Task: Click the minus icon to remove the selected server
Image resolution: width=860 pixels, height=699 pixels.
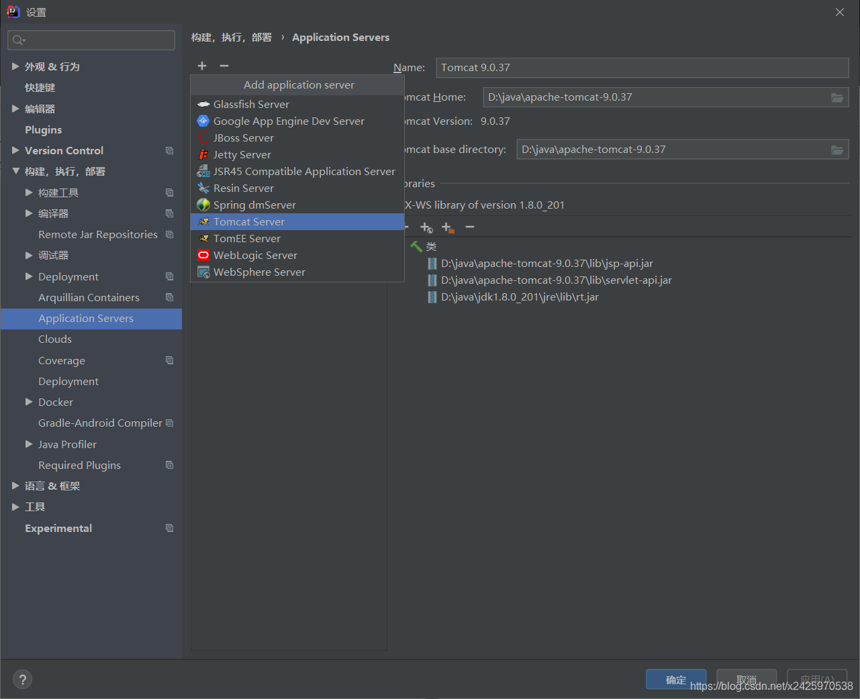Action: click(224, 66)
